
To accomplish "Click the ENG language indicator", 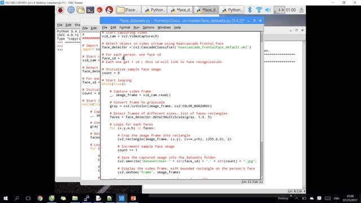I will tap(337, 198).
